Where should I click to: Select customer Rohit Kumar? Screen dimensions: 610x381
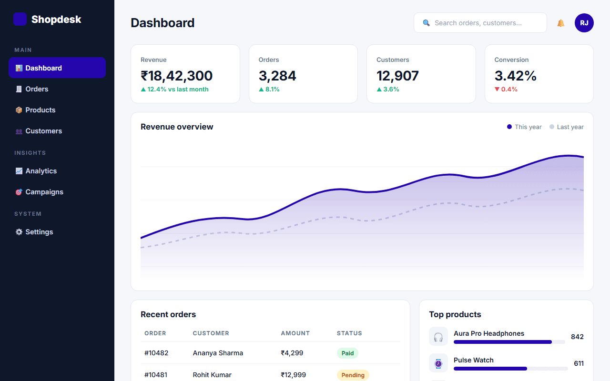pyautogui.click(x=212, y=375)
